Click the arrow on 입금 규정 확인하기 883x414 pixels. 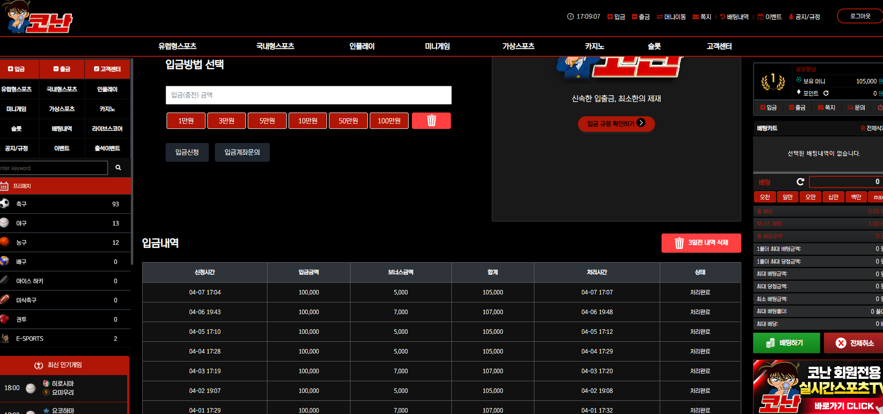(641, 123)
